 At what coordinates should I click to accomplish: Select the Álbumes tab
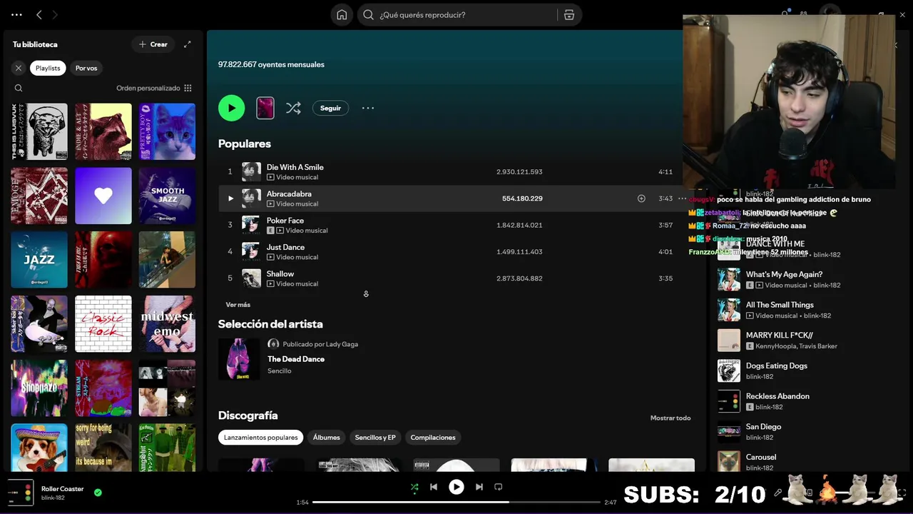(326, 438)
